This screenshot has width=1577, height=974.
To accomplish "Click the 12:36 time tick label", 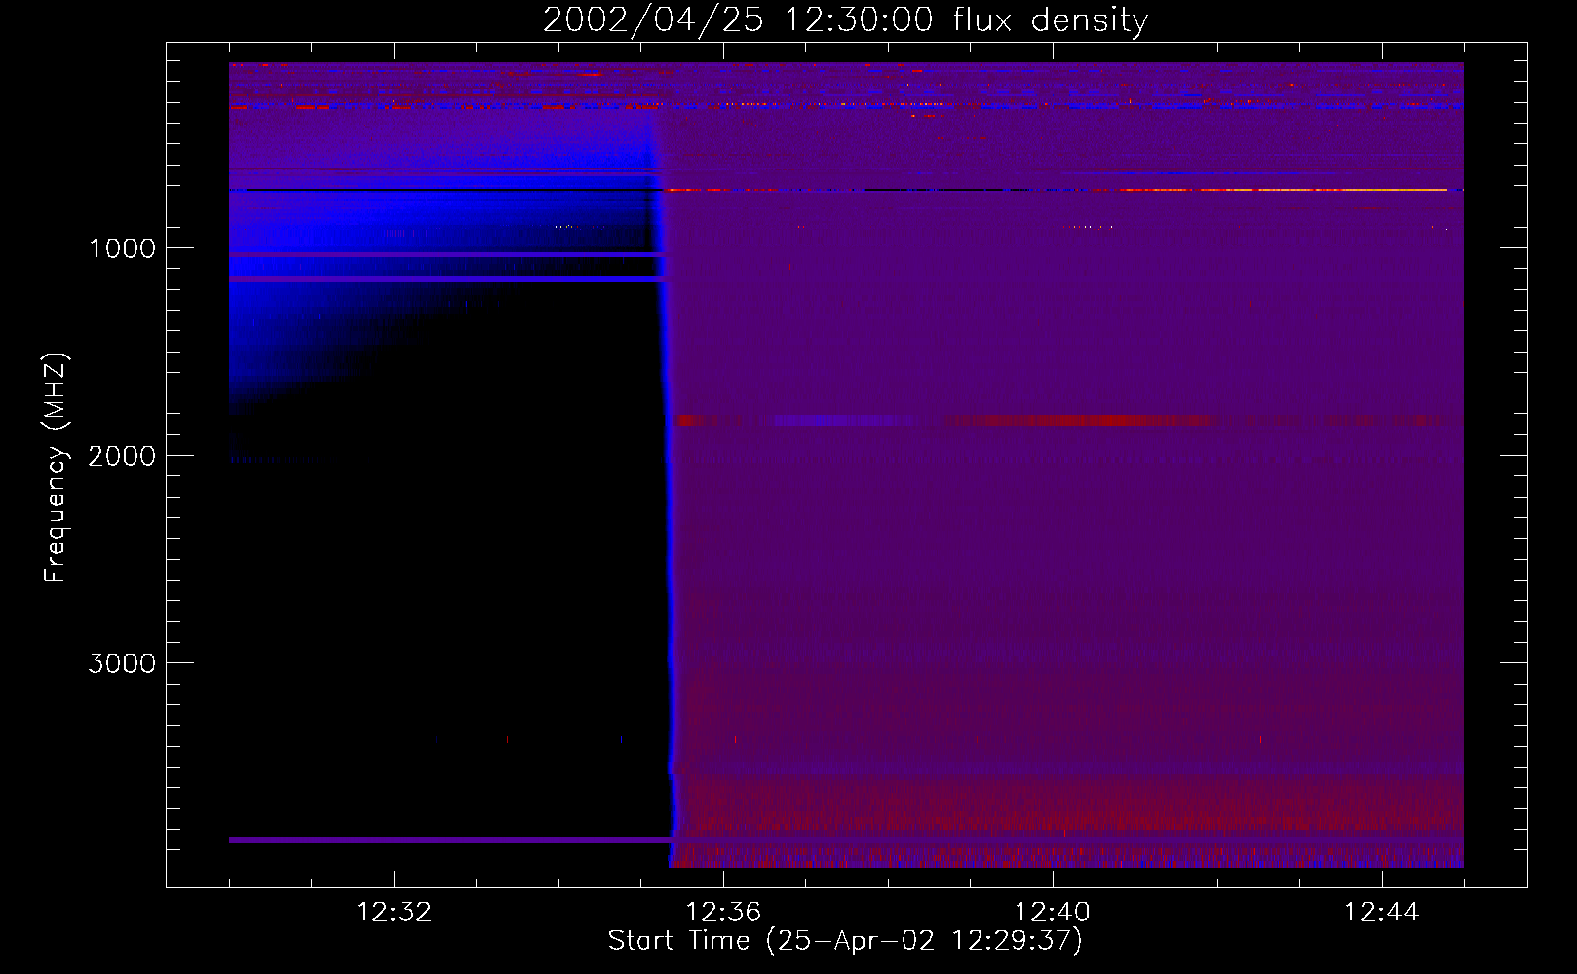I will coord(723,913).
